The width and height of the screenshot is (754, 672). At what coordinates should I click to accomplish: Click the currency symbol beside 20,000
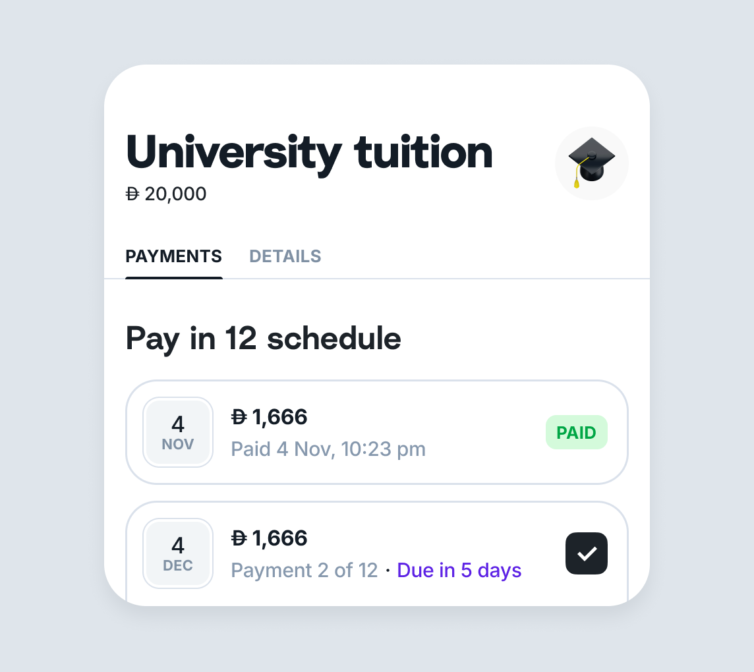tap(132, 194)
